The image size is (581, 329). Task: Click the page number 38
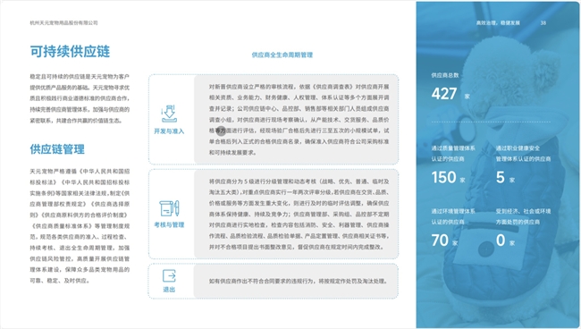pos(543,23)
